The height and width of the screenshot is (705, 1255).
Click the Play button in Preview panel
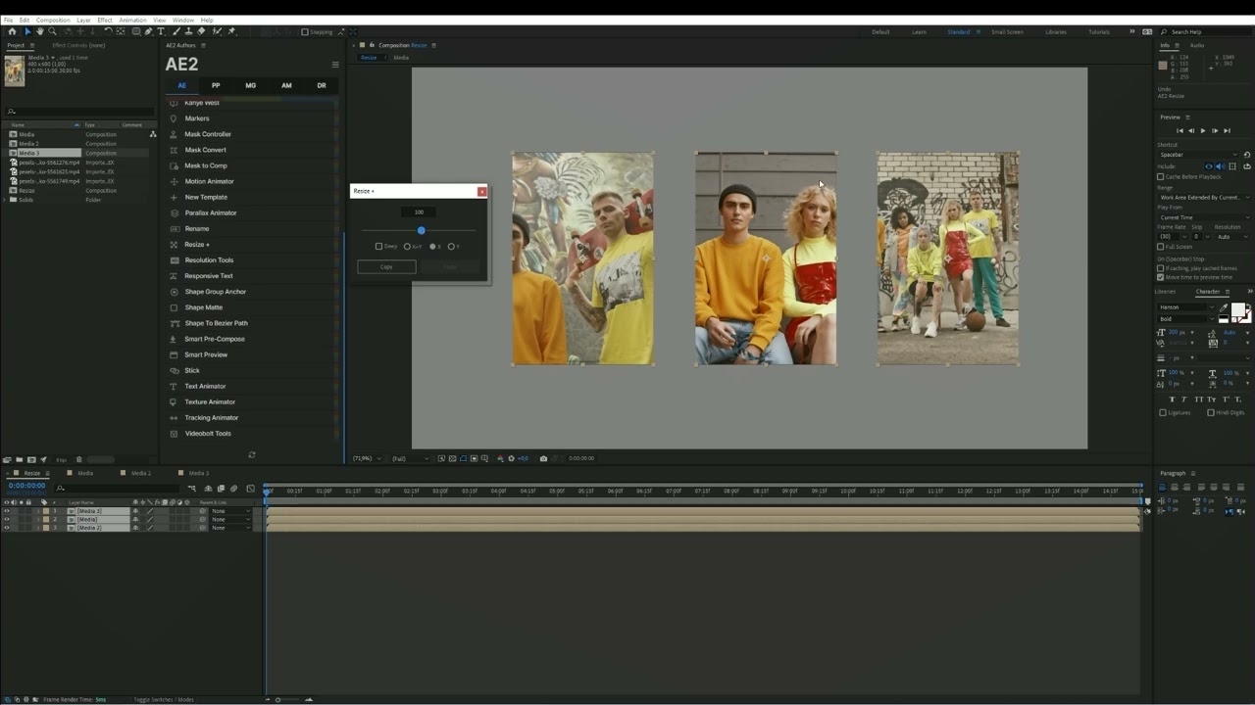[x=1203, y=130]
